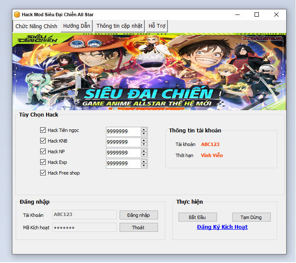This screenshot has width=296, height=263.
Task: Increase Hack KNB value with up arrow
Action: coord(144,140)
